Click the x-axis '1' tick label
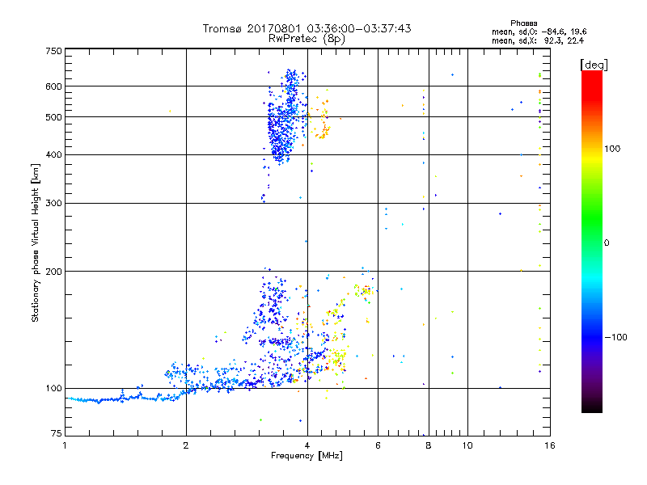This screenshot has height=485, width=647. tap(65, 445)
